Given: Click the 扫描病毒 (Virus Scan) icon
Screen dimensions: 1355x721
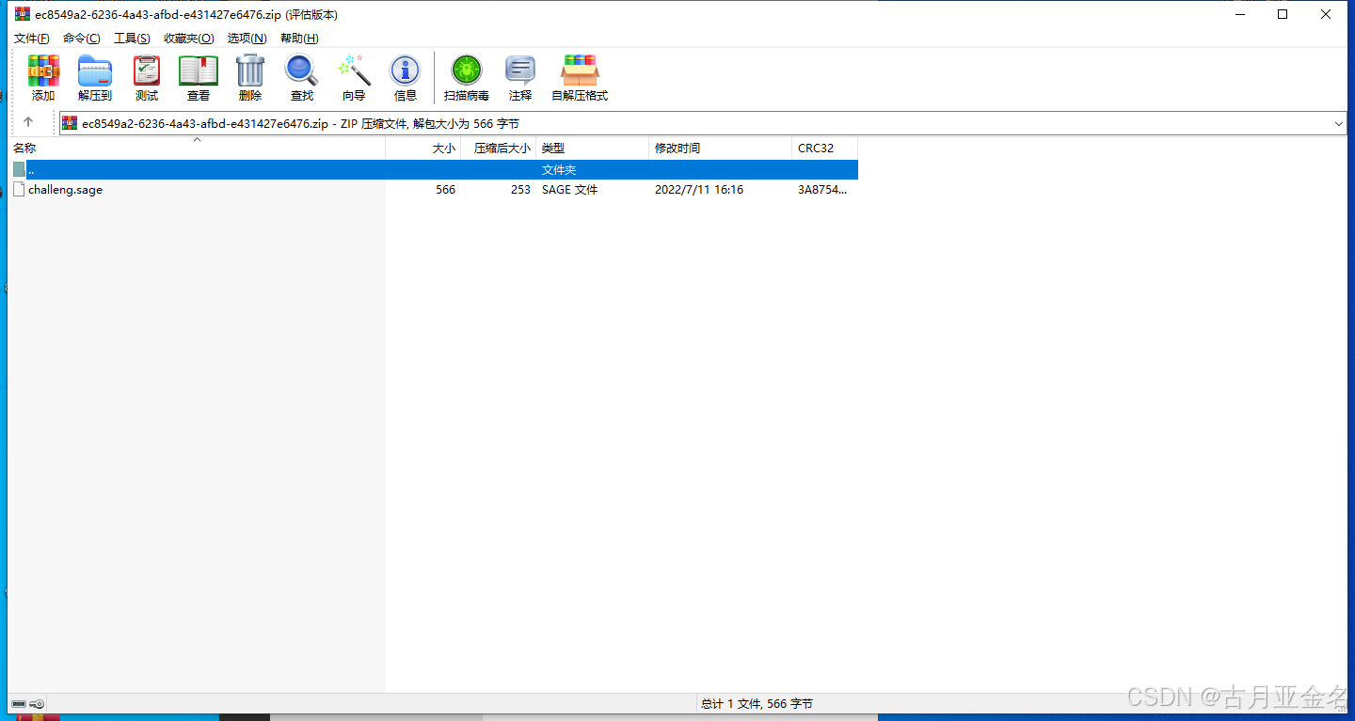Looking at the screenshot, I should (465, 77).
